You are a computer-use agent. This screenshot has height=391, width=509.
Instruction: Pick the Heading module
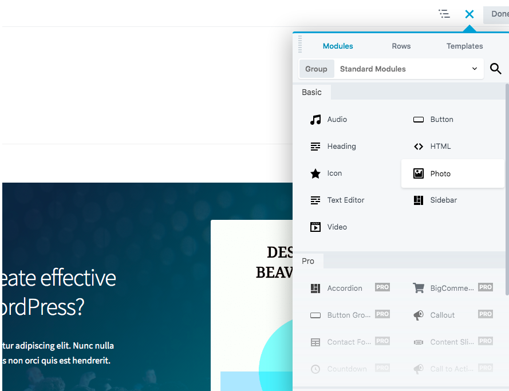click(341, 147)
